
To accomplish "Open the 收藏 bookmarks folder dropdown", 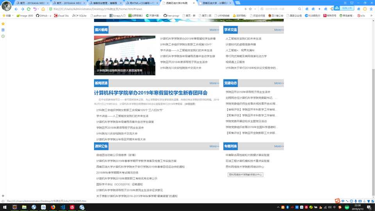I will pos(7,16).
